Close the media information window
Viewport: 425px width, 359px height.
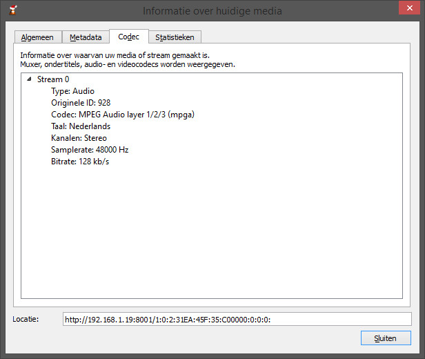pos(410,8)
